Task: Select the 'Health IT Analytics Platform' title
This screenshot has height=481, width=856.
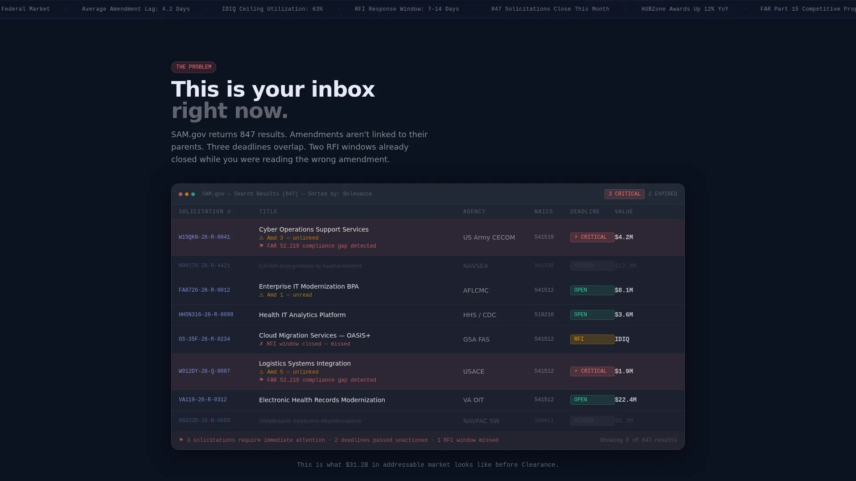Action: (x=302, y=315)
